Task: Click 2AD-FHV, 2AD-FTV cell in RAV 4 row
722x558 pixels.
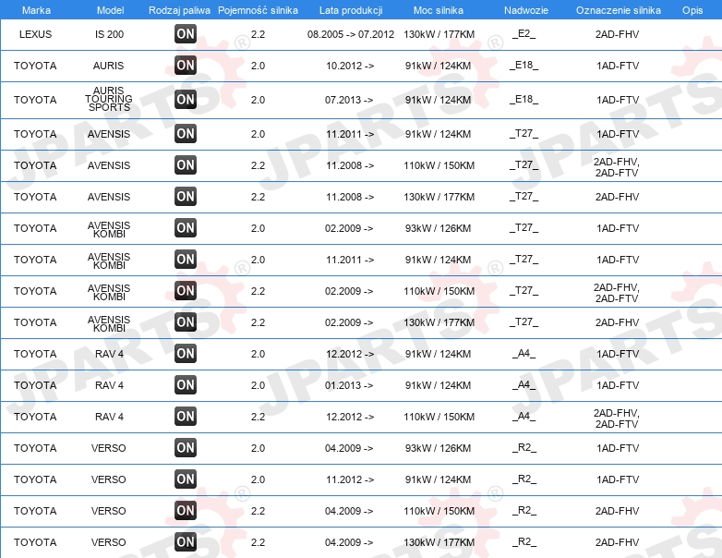Action: point(617,418)
